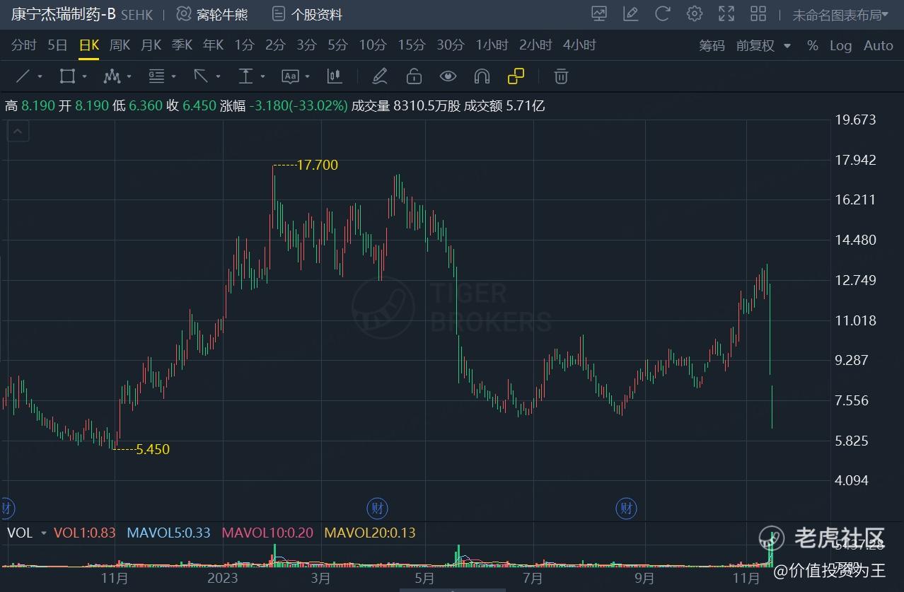
Task: Select the pencil brush drawing tool
Action: point(379,76)
